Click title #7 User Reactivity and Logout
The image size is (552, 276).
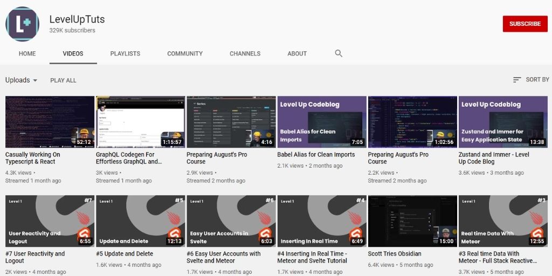click(35, 257)
